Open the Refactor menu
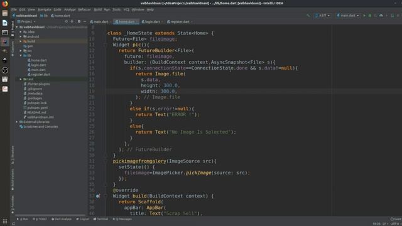The width and height of the screenshot is (402, 226). click(x=84, y=9)
